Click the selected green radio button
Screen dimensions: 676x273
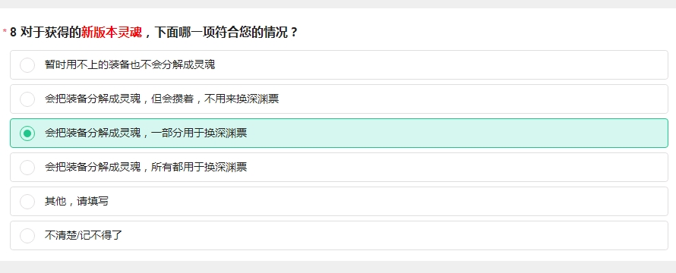click(27, 133)
